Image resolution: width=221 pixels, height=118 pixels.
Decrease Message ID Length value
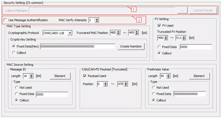31,77
